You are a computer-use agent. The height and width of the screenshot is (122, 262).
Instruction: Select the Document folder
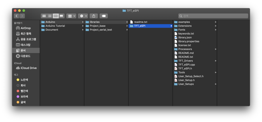tap(62, 30)
